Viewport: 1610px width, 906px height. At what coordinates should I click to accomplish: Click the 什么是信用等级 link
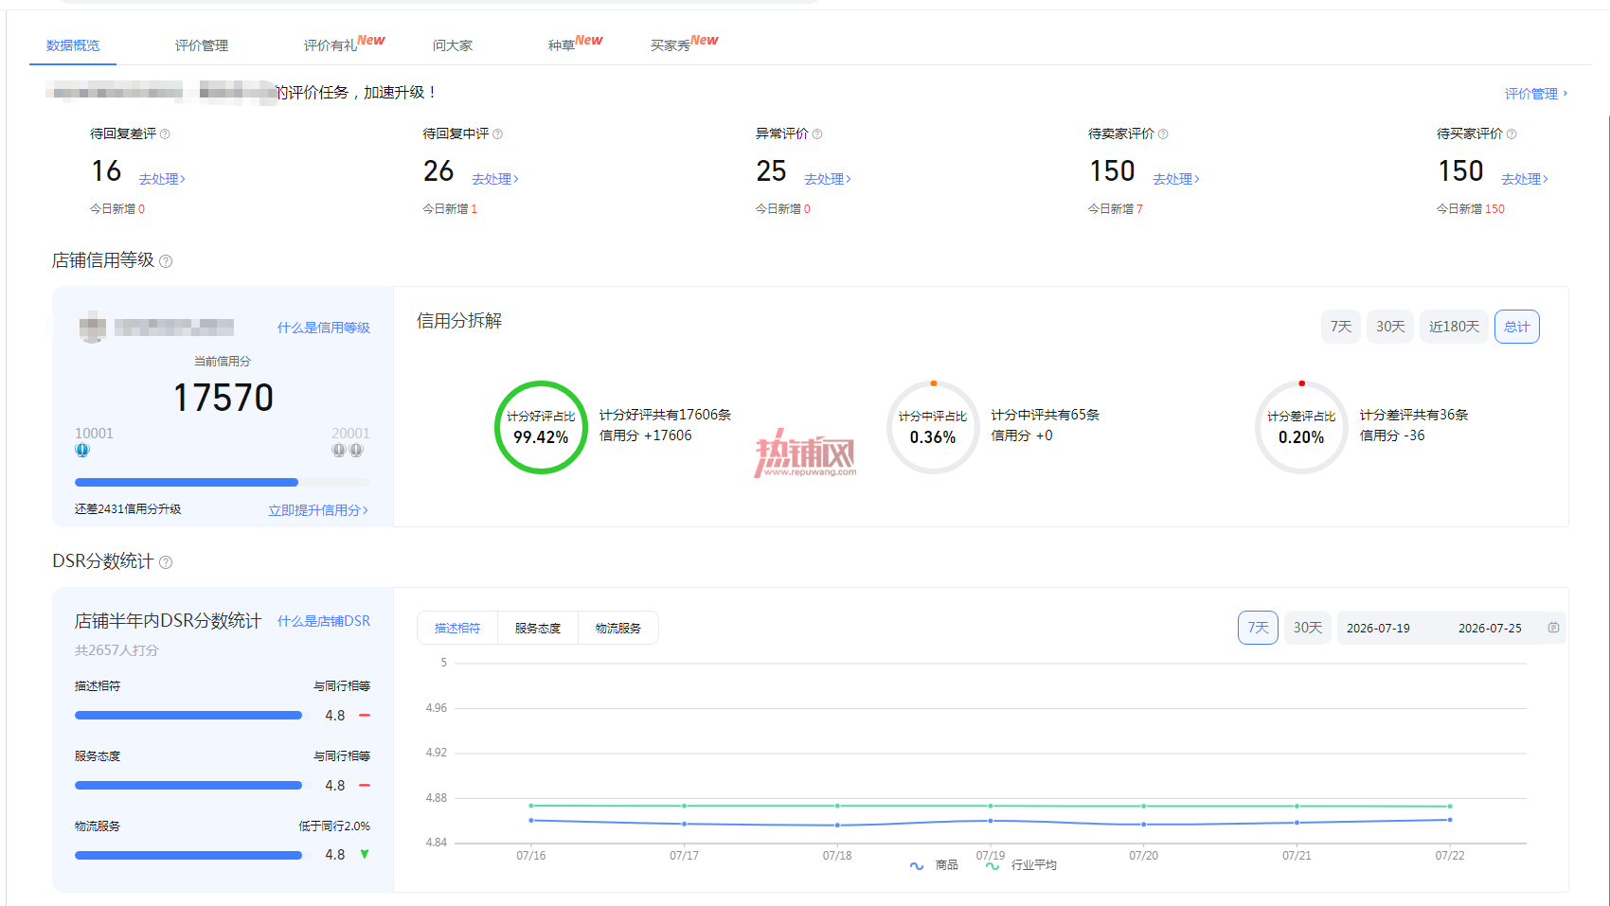point(324,328)
